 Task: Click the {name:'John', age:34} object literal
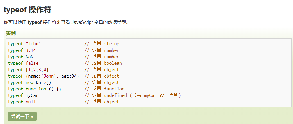[53, 76]
